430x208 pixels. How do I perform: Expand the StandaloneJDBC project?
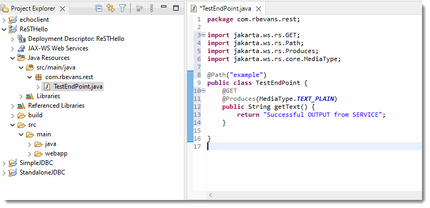(4, 172)
